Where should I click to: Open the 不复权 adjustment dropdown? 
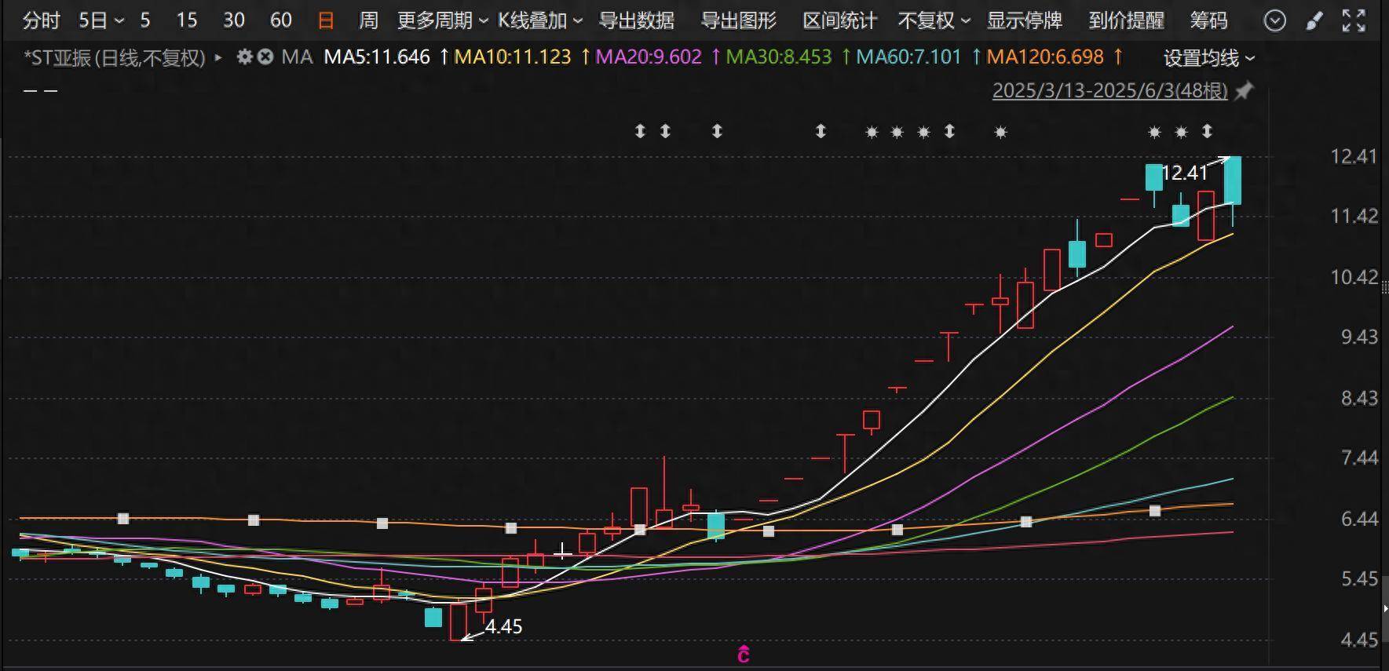934,20
